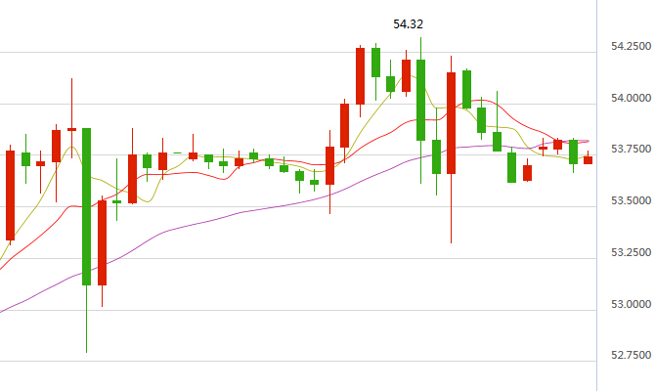Screen dimensions: 655x391
Task: Select small red doji with tall upper wick
Action: [x=71, y=129]
